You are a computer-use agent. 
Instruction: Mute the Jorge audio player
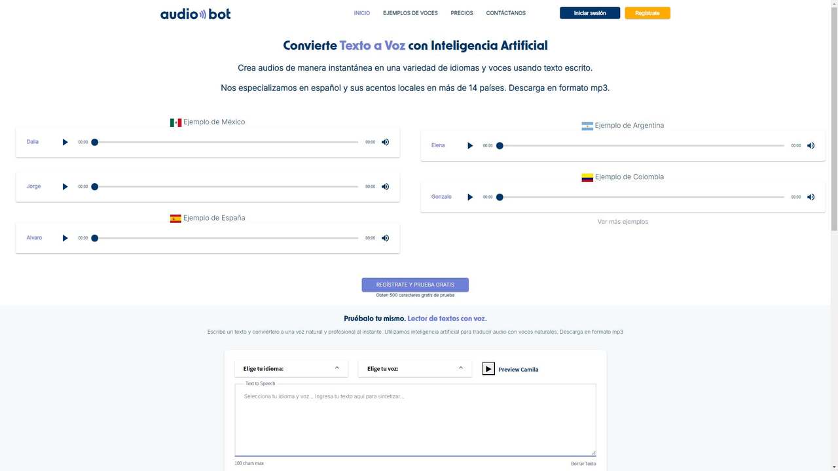[386, 186]
